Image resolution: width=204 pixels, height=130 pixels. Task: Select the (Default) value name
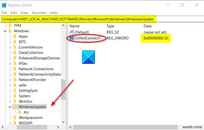(x=82, y=32)
